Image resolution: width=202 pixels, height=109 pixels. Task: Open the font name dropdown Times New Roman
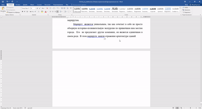30,8
